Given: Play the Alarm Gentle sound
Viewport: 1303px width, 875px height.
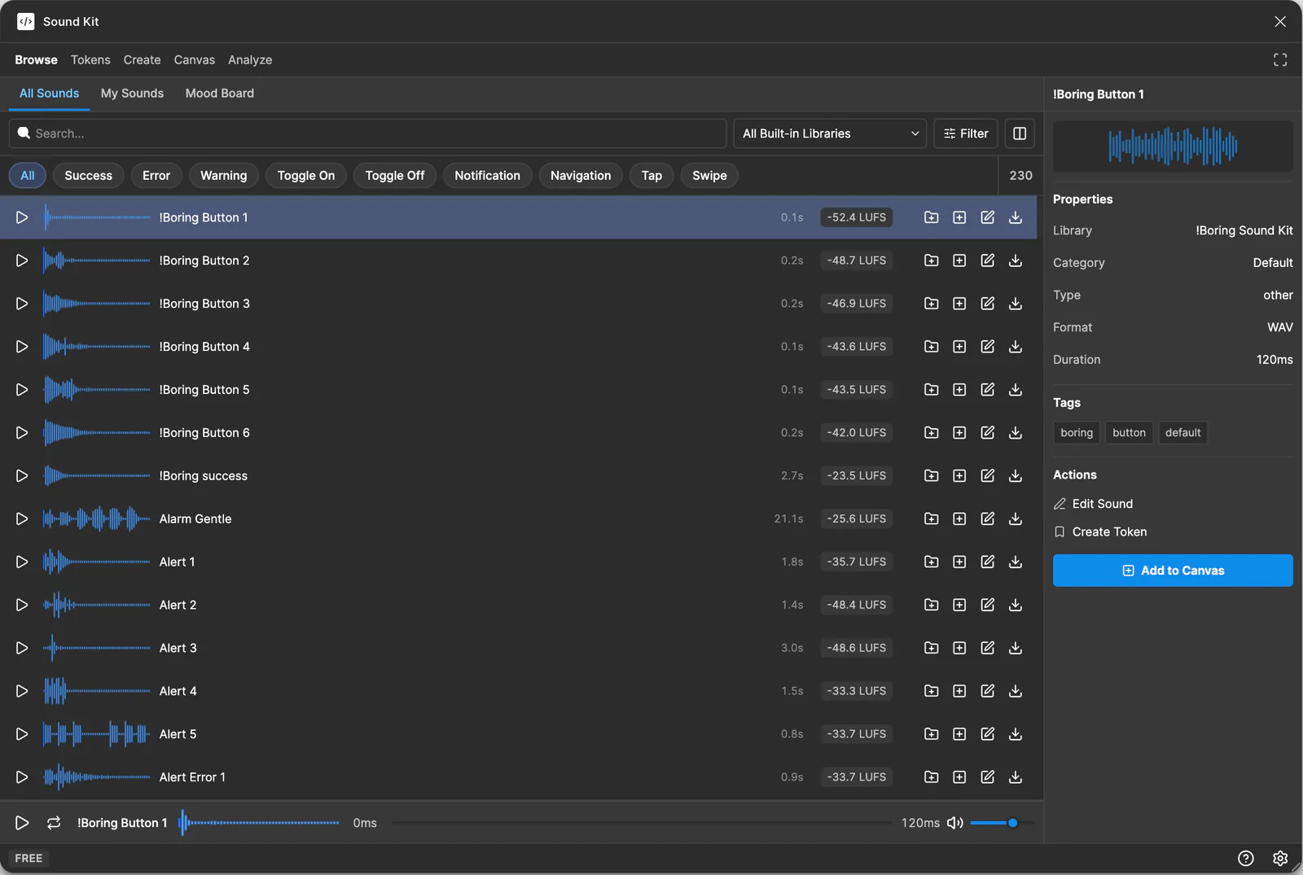Looking at the screenshot, I should 22,518.
